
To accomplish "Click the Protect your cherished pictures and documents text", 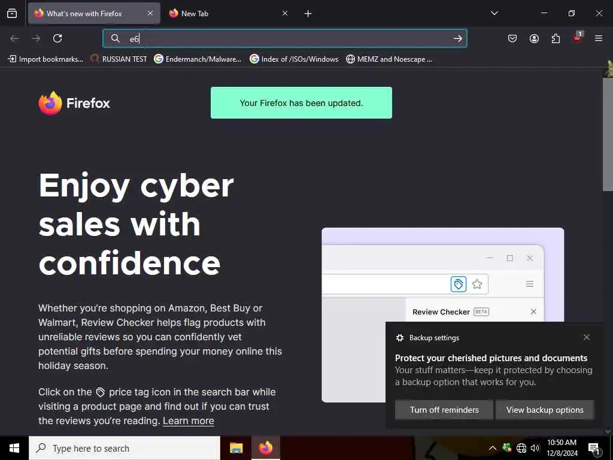I will coord(491,358).
